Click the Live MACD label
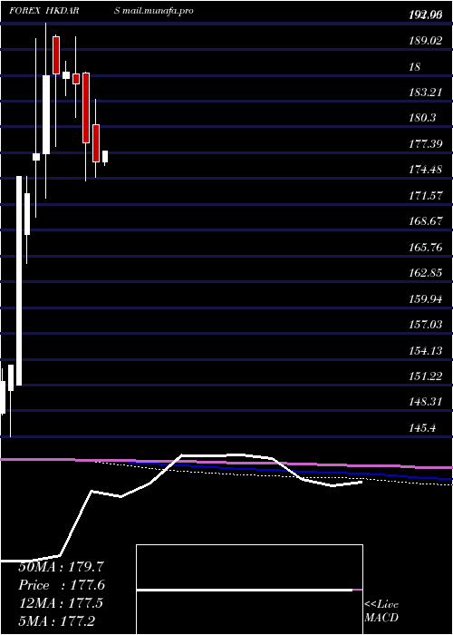 (381, 611)
